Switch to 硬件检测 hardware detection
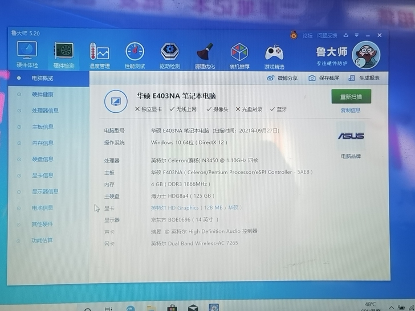This screenshot has height=311, width=415. point(63,55)
